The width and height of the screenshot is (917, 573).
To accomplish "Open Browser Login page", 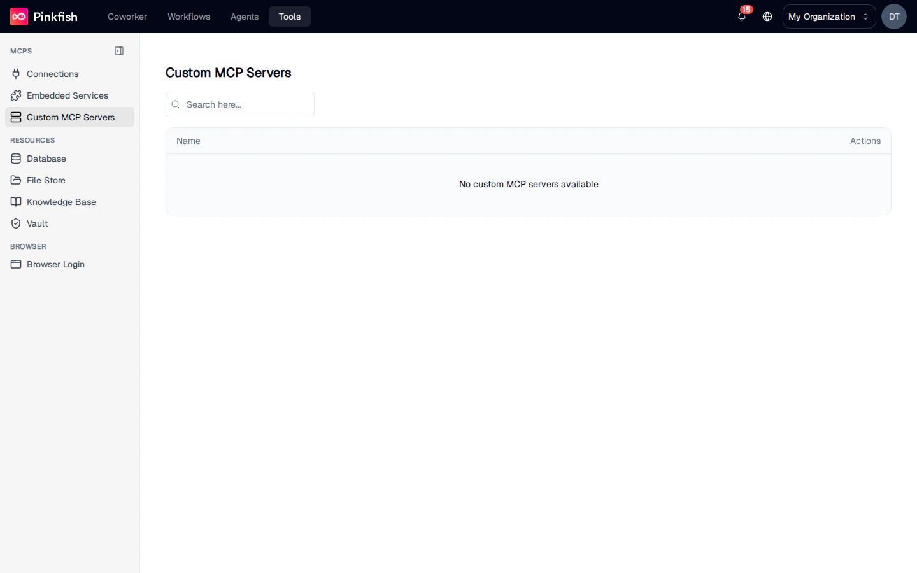I will pyautogui.click(x=69, y=264).
